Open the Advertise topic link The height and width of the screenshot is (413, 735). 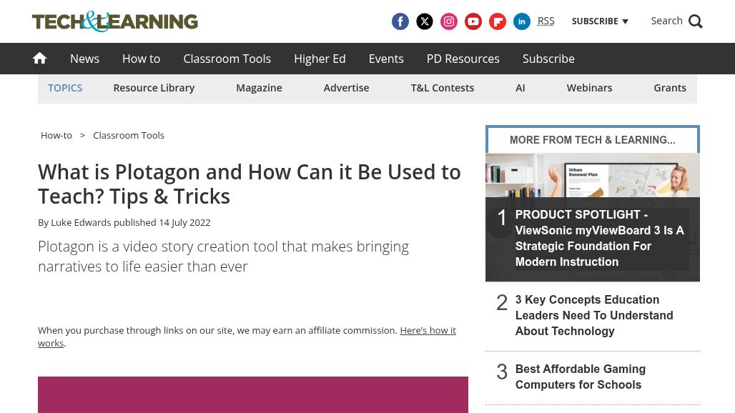pyautogui.click(x=346, y=88)
